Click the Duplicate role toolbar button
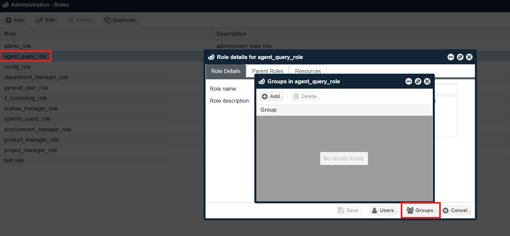This screenshot has width=510, height=236. pos(120,20)
